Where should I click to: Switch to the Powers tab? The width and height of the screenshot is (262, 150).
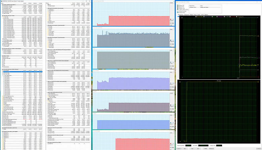[x=195, y=15]
